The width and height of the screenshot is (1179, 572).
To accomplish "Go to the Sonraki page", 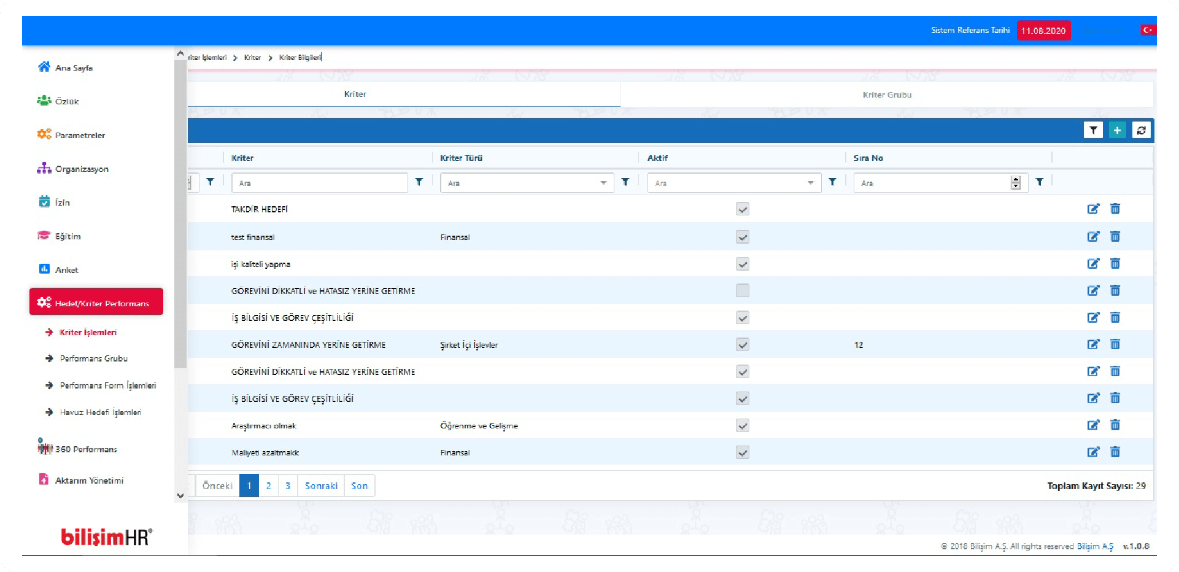I will coord(321,485).
